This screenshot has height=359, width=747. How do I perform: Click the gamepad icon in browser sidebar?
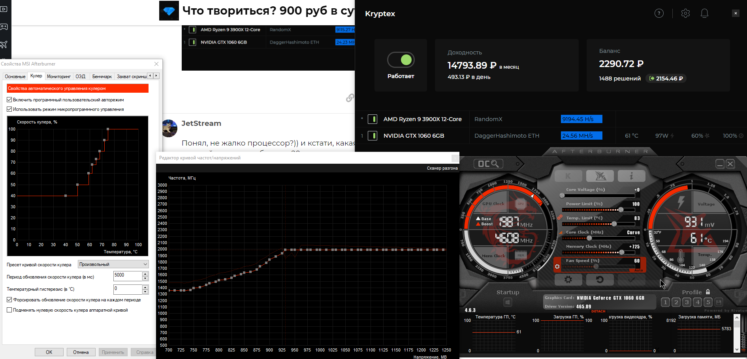(4, 27)
